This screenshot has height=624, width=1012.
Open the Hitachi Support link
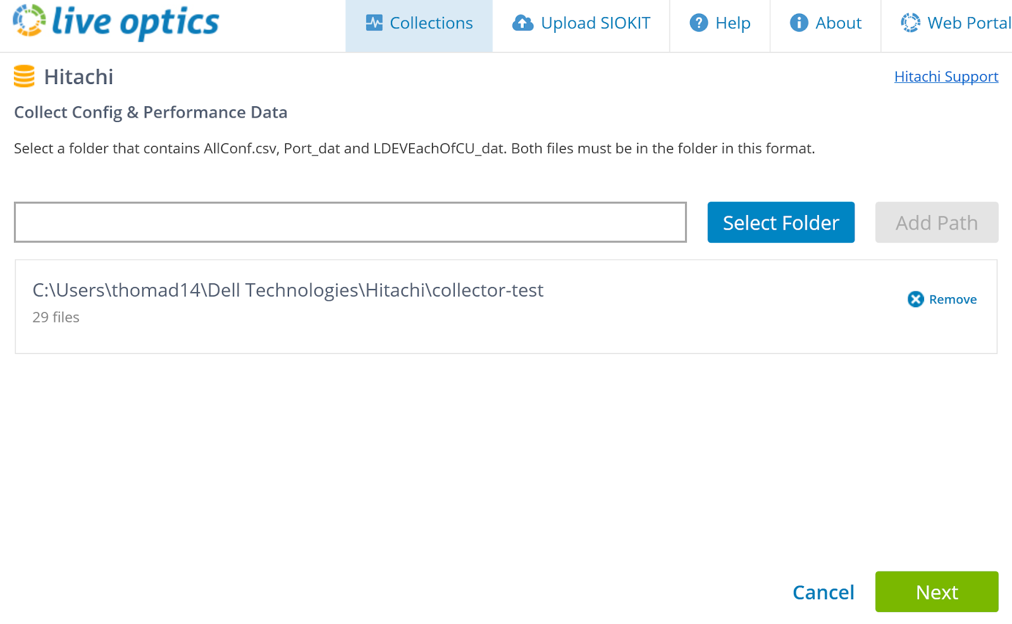pyautogui.click(x=946, y=76)
